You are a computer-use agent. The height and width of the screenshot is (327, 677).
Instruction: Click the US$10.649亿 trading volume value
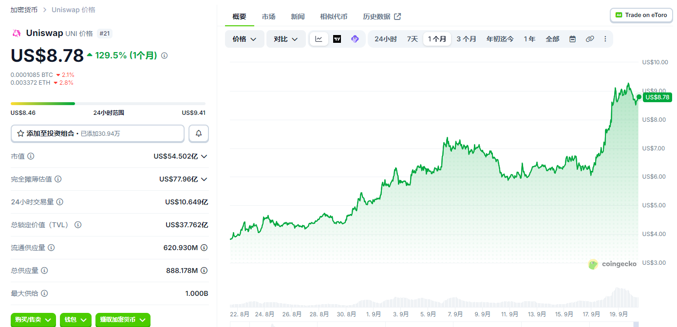click(187, 202)
